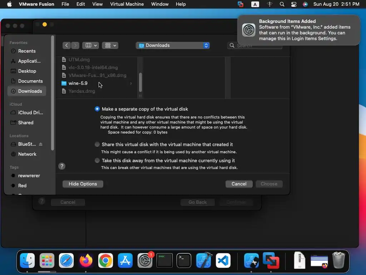This screenshot has width=366, height=275.
Task: Open the Apple menu
Action: (9, 4)
